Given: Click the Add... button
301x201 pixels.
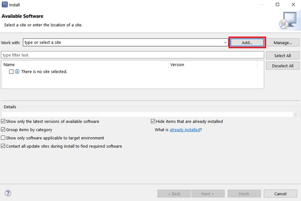Looking at the screenshot, I should pyautogui.click(x=247, y=43).
